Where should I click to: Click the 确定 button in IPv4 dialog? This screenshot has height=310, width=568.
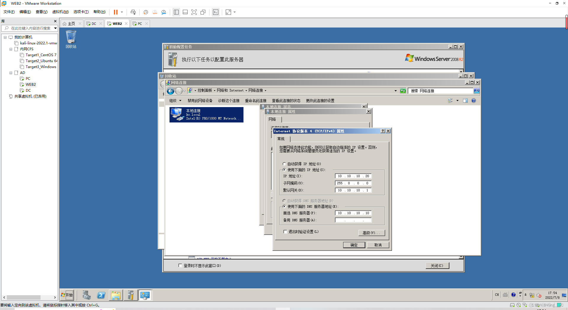[354, 245]
